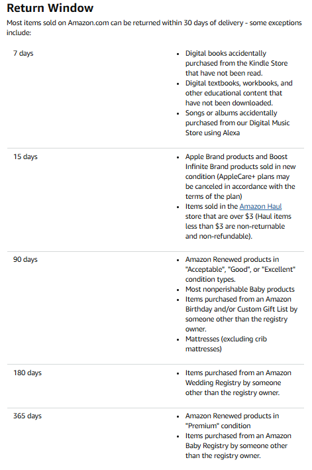Select the 15 days row label
This screenshot has width=312, height=470.
tap(25, 156)
